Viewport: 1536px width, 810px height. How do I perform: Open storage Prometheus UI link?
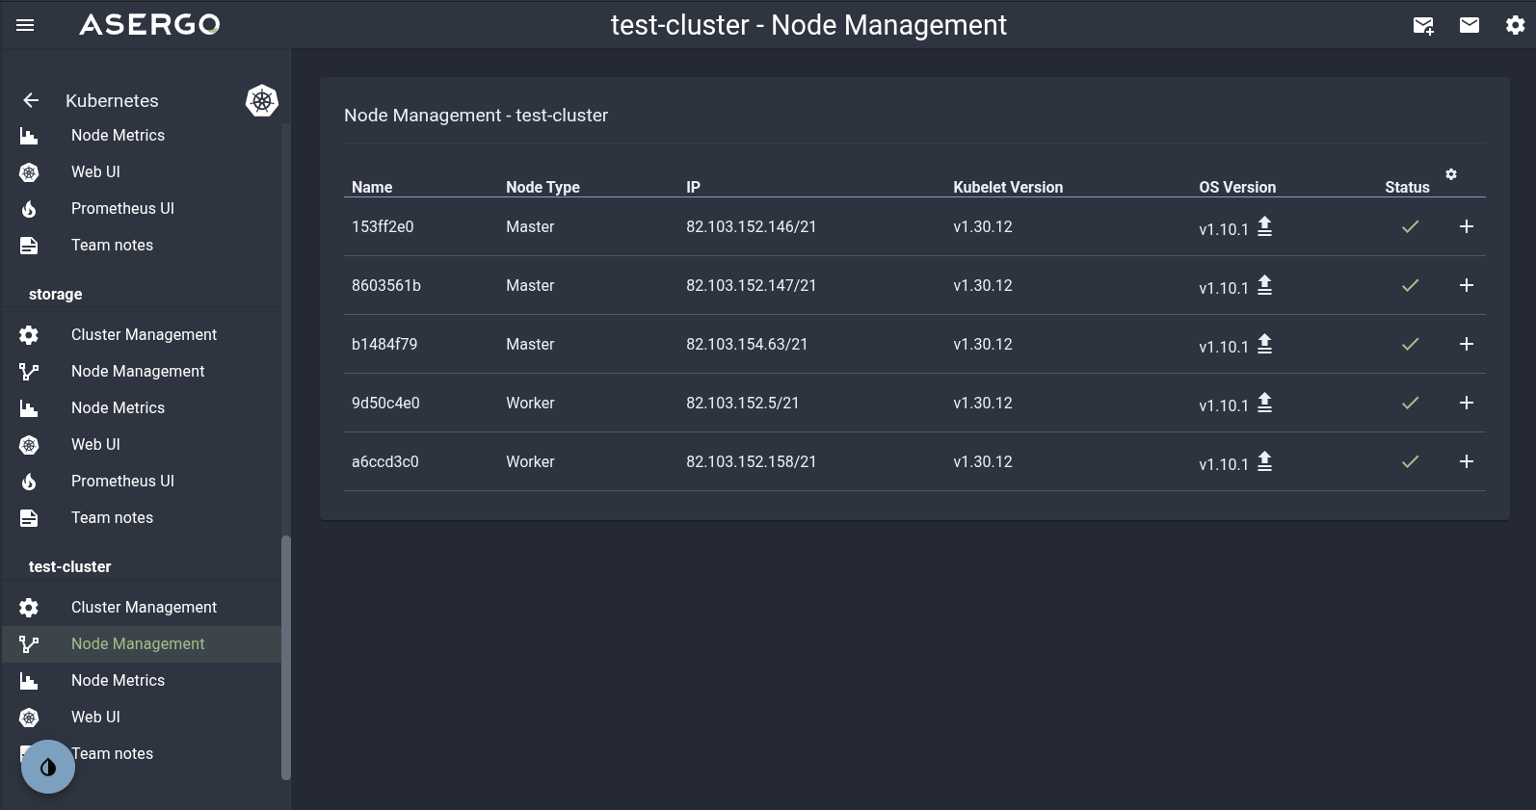pyautogui.click(x=122, y=481)
